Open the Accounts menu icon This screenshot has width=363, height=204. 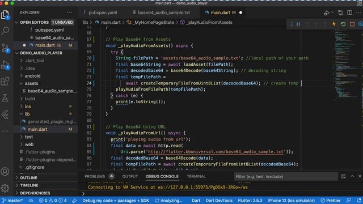[5, 171]
